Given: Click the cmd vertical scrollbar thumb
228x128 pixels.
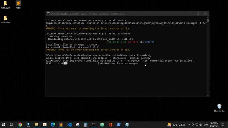Looking at the screenshot, I should pyautogui.click(x=208, y=21).
